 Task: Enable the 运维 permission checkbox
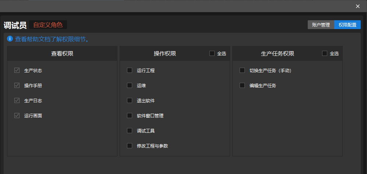coord(130,85)
